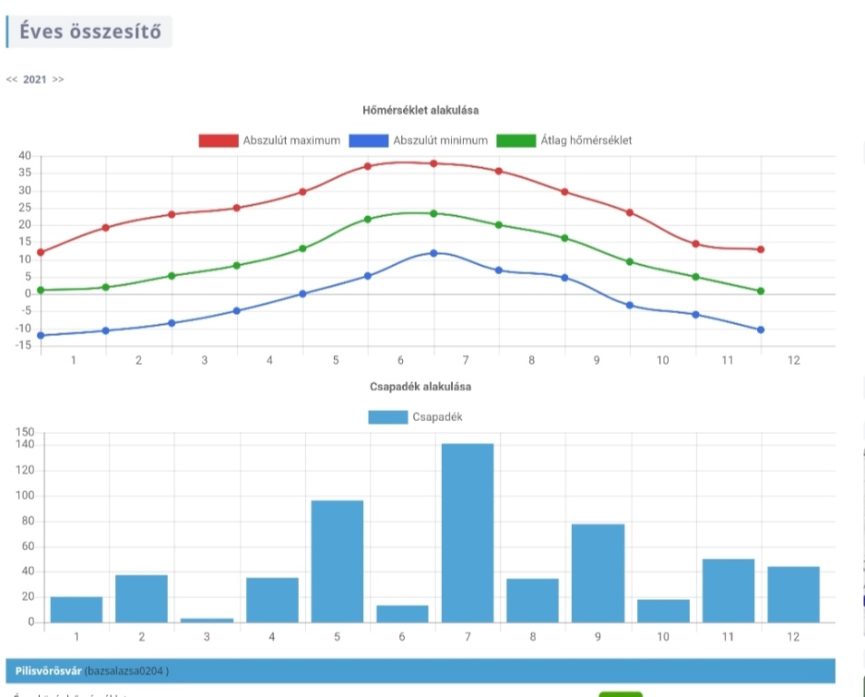Hide the Csapadék series via legend label
The height and width of the screenshot is (697, 865).
(439, 417)
